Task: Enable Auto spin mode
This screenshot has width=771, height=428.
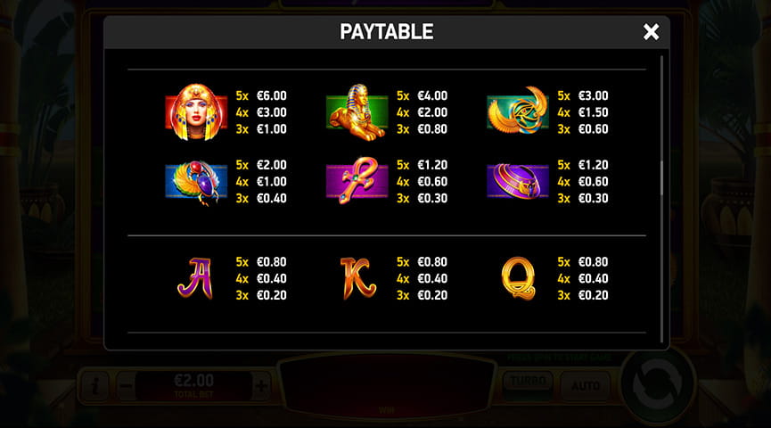Action: click(585, 386)
